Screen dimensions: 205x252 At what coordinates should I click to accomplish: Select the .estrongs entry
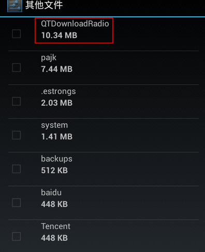tap(104, 101)
